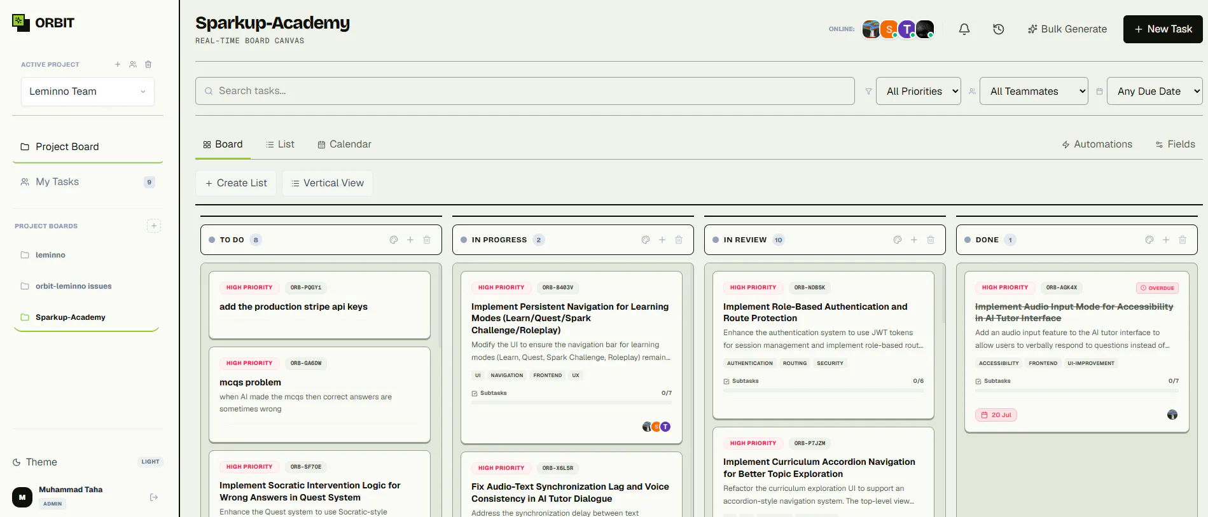Click the orange S online avatar
The height and width of the screenshot is (517, 1208).
coord(889,29)
